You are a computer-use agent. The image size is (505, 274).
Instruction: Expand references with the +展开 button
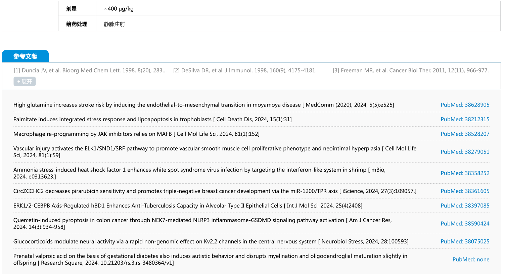[25, 81]
